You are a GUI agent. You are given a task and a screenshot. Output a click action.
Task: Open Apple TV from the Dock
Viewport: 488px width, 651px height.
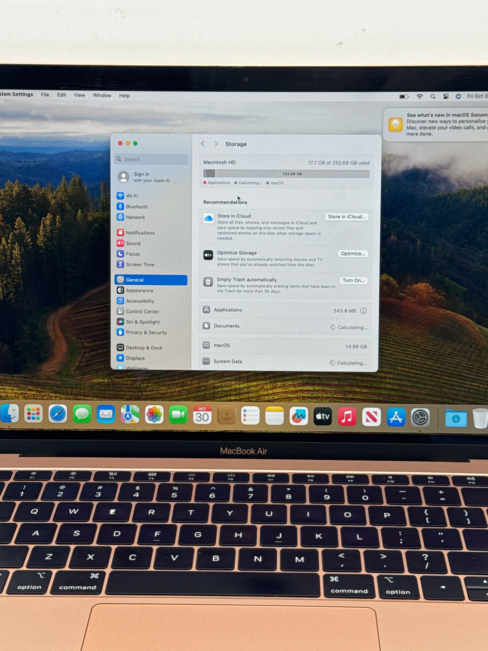coord(323,417)
